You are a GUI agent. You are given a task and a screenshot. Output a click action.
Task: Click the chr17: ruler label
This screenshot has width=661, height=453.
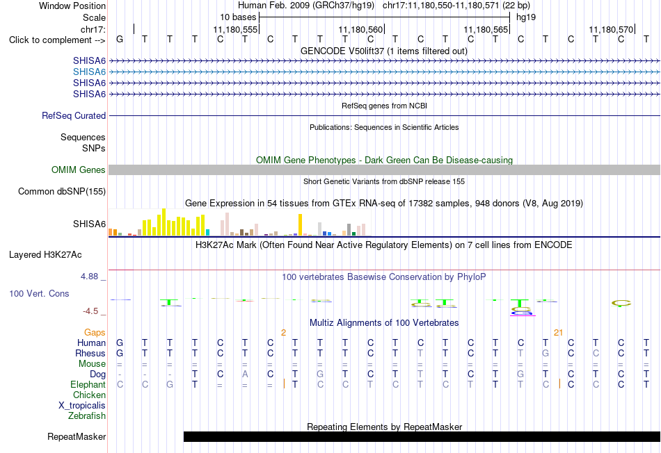pos(93,29)
